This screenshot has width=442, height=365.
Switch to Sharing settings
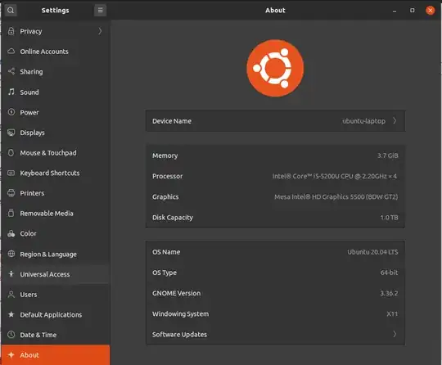tap(56, 71)
